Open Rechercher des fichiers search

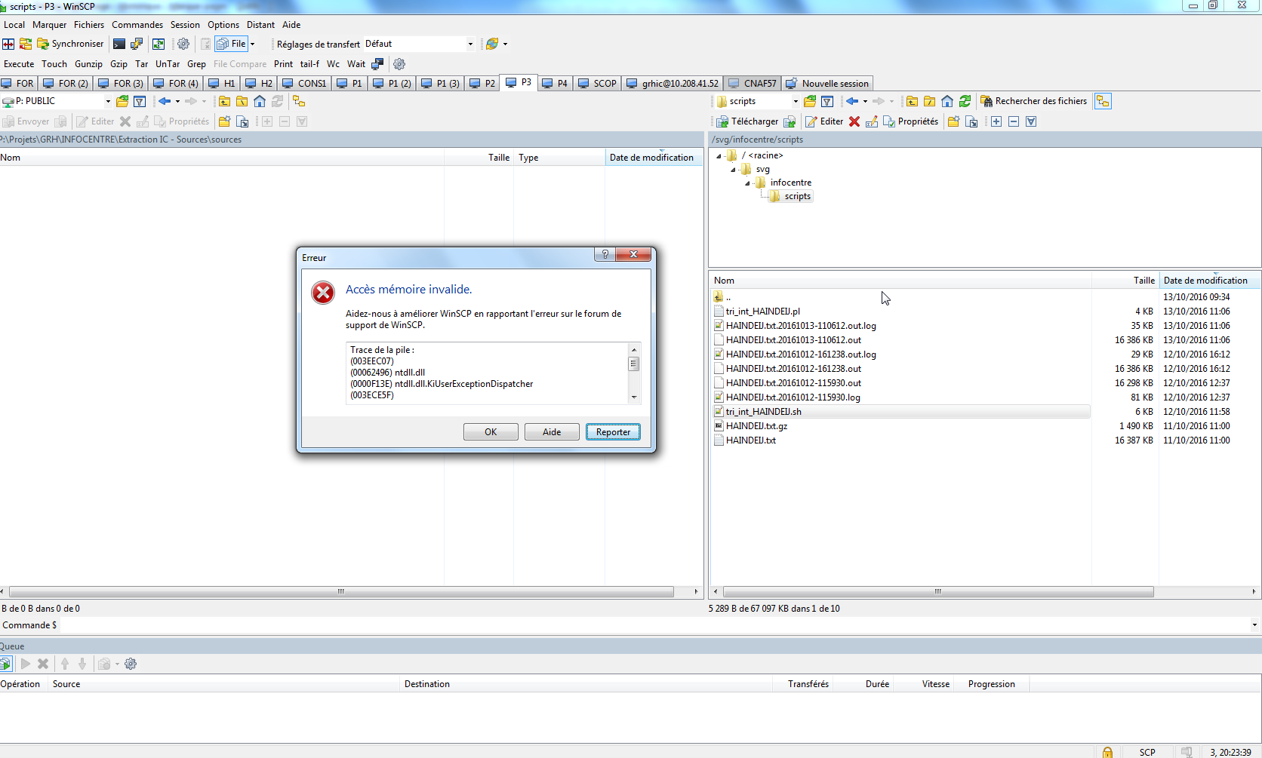click(x=1034, y=100)
